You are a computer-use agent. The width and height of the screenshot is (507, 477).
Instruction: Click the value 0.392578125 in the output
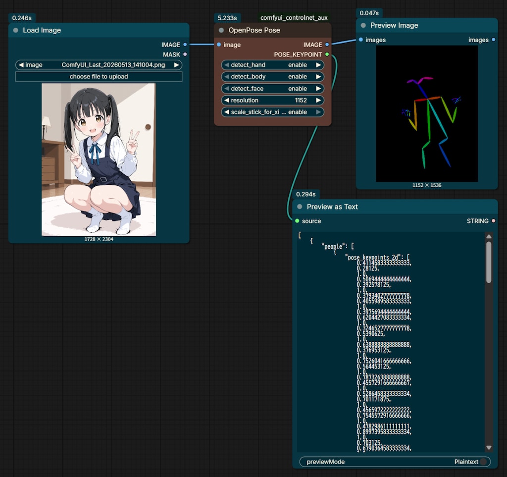point(373,285)
